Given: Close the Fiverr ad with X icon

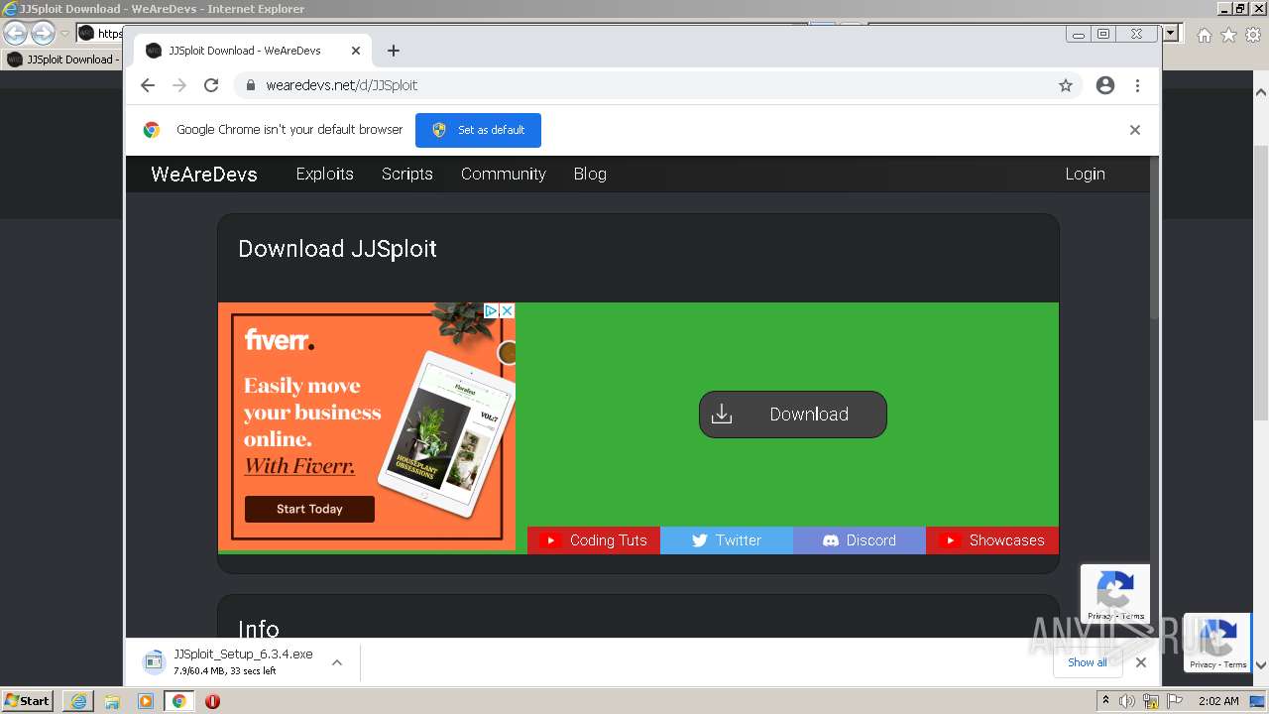Looking at the screenshot, I should point(507,310).
